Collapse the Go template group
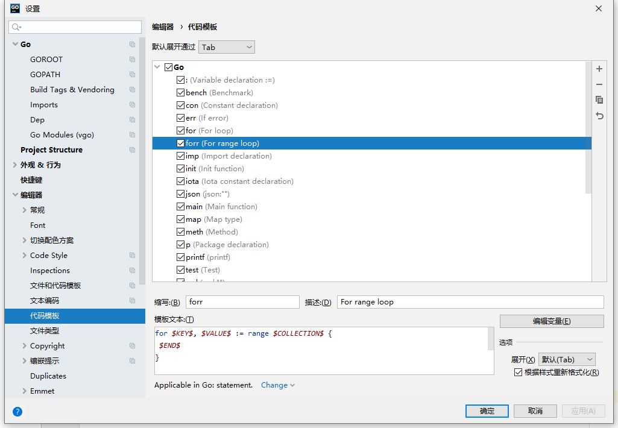618x428 pixels. click(157, 67)
